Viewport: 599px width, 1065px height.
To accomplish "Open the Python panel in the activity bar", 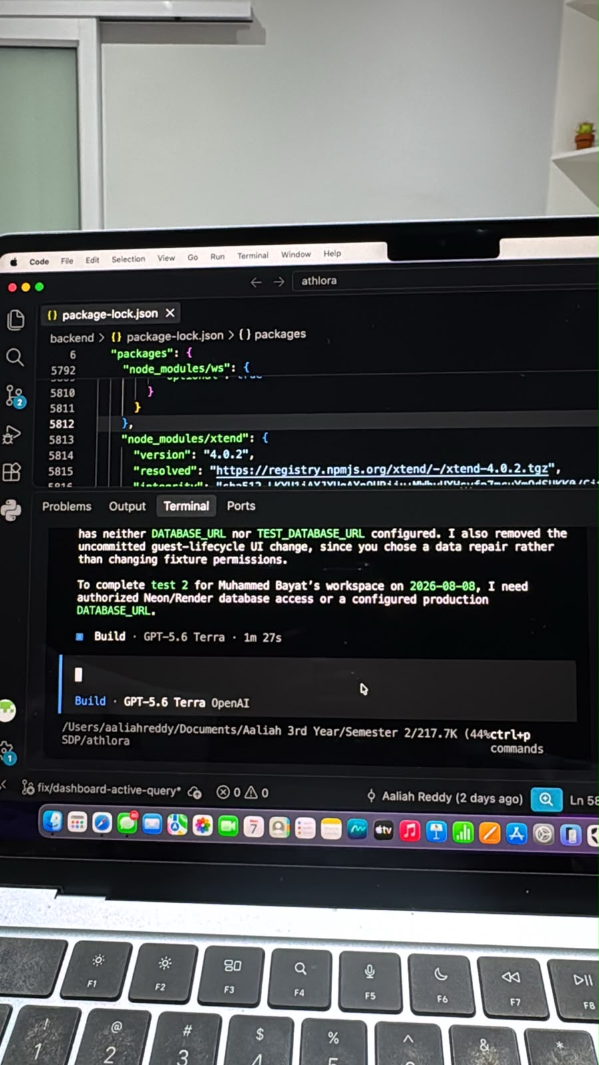I will [11, 511].
